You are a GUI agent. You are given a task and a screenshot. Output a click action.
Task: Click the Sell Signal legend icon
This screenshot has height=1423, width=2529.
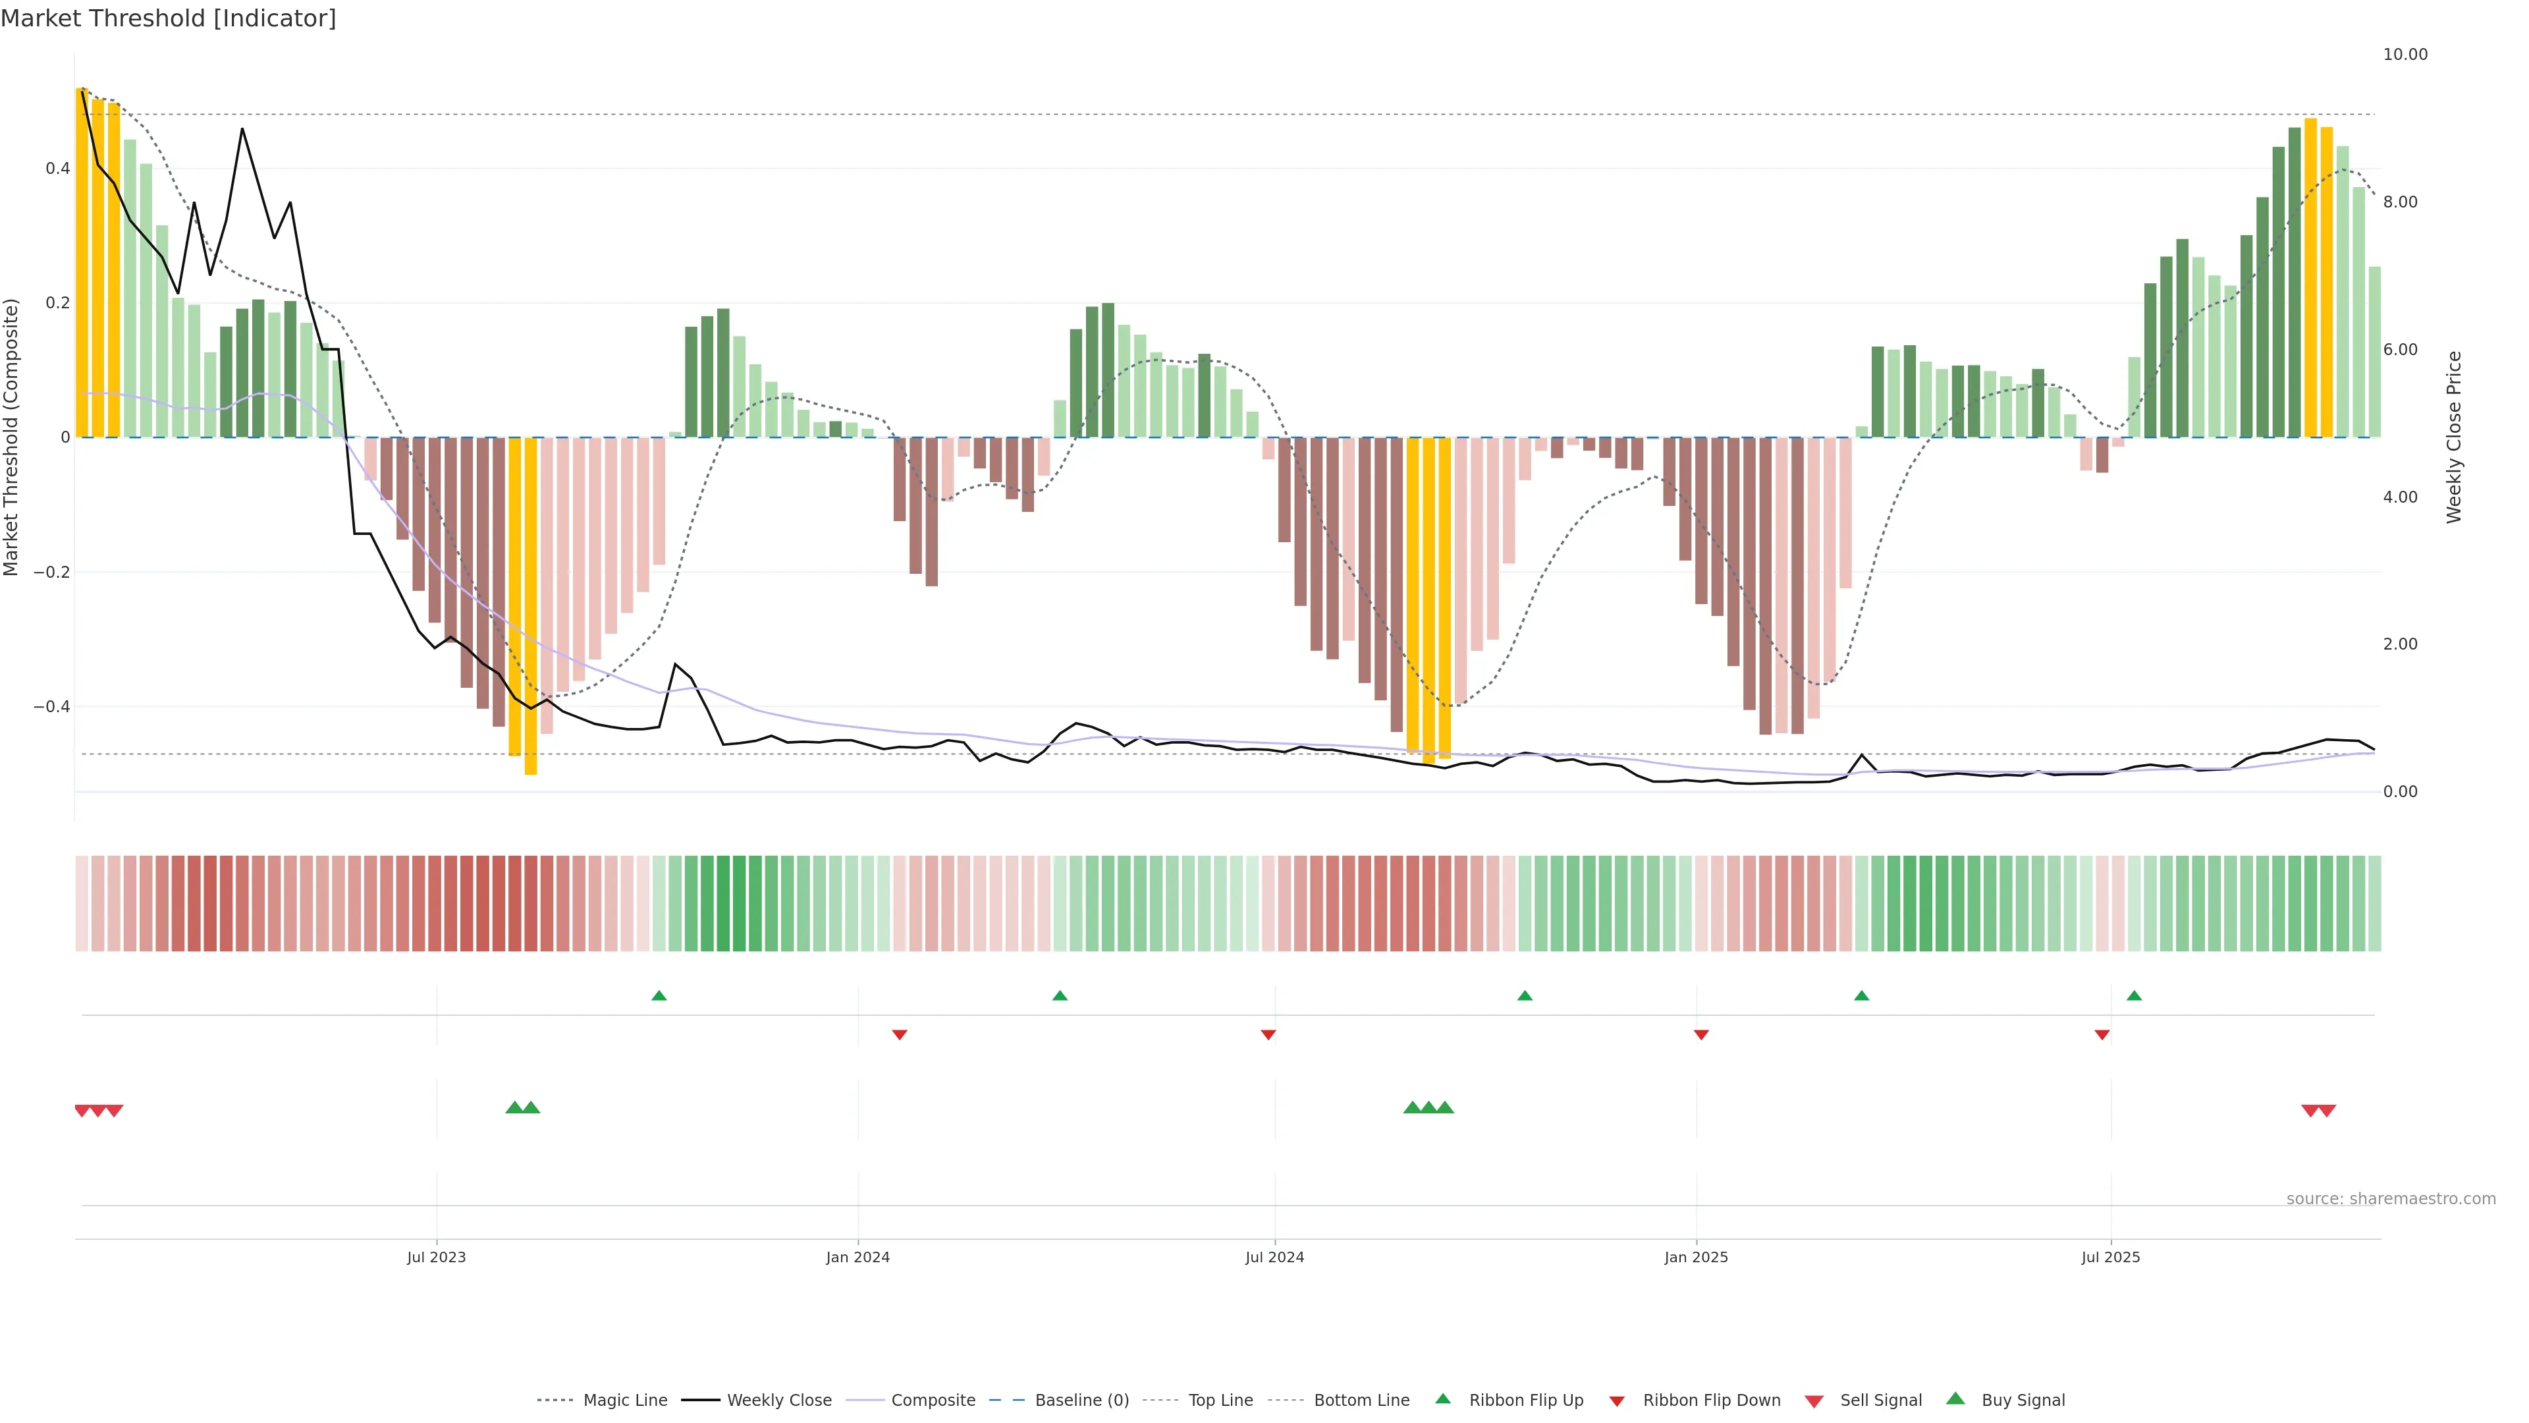[x=1813, y=1401]
